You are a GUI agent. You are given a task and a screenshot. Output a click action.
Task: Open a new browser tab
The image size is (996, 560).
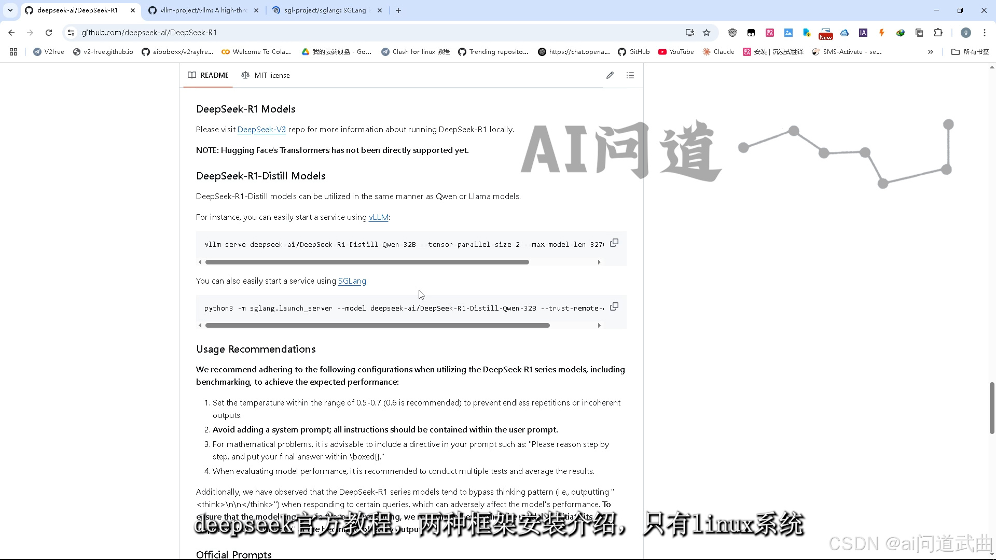pos(398,10)
